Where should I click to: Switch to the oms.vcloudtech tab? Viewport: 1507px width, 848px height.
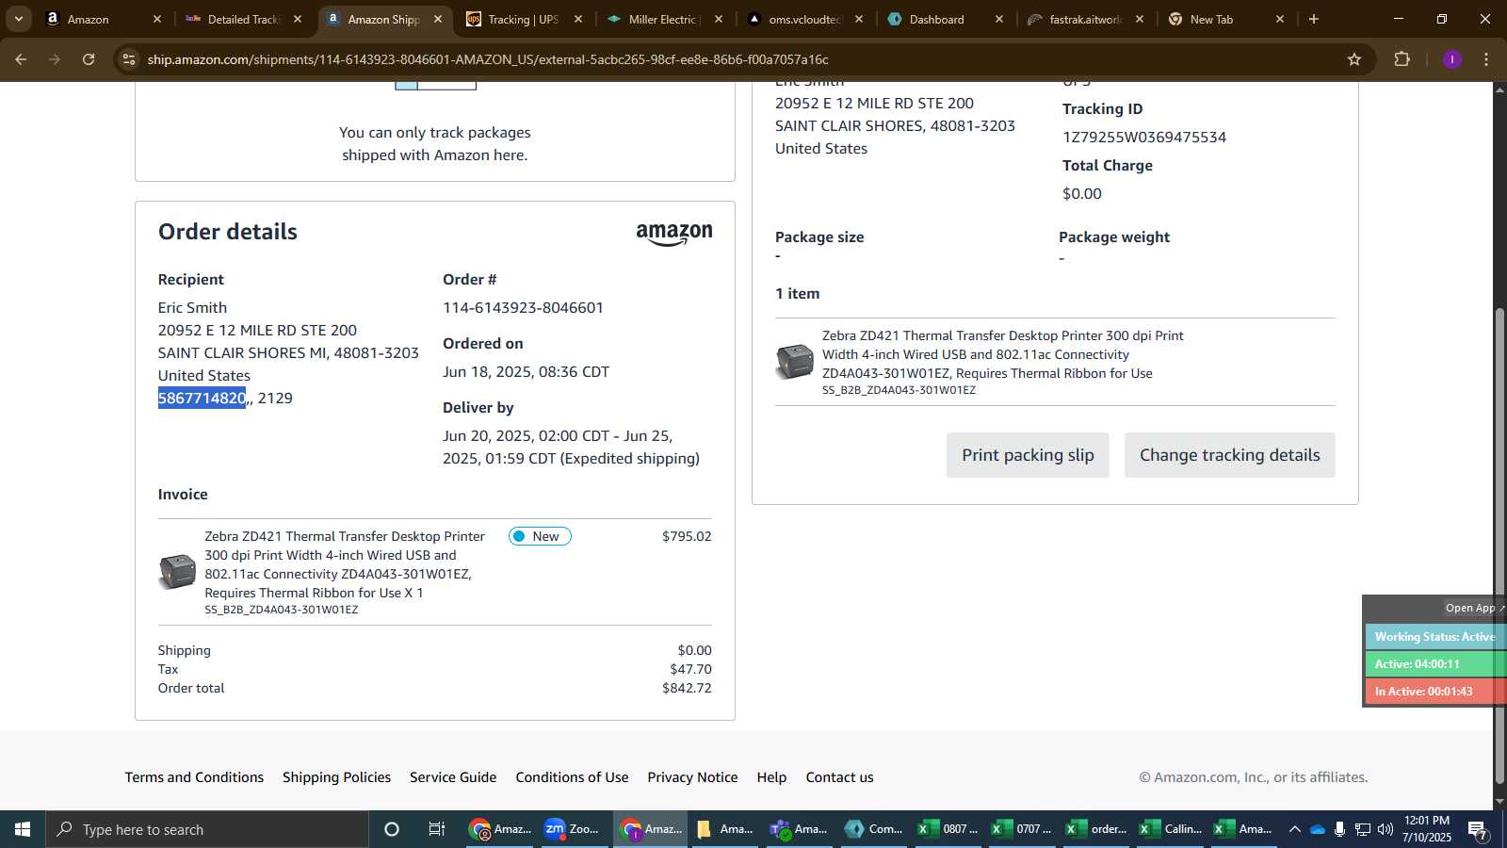pyautogui.click(x=803, y=19)
